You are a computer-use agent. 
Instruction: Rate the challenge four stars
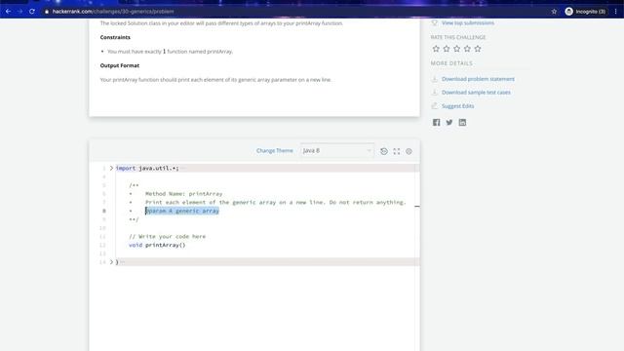(467, 49)
